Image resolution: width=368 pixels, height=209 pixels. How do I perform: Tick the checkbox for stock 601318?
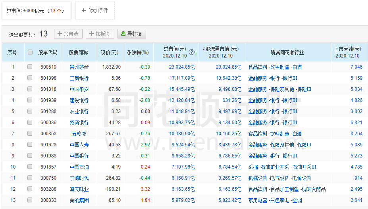30,89
